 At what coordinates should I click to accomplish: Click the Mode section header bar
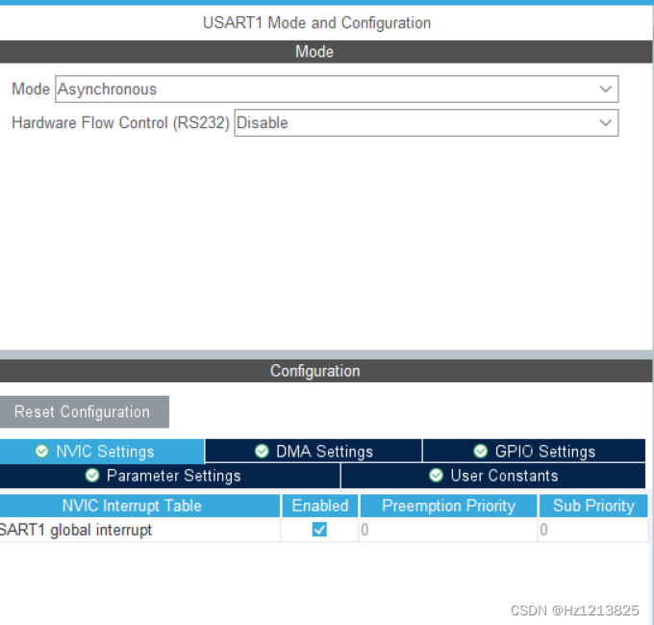(326, 52)
